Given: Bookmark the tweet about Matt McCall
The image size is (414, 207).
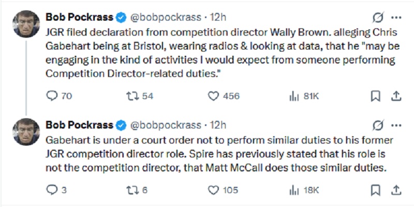Looking at the screenshot, I should [x=376, y=190].
